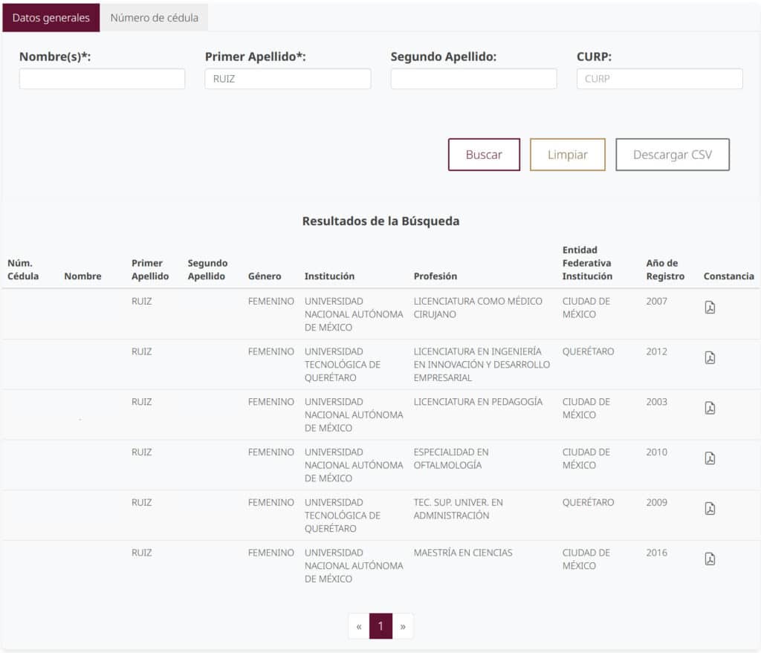The width and height of the screenshot is (761, 653).
Task: Click the Profesión column header
Action: pos(435,276)
